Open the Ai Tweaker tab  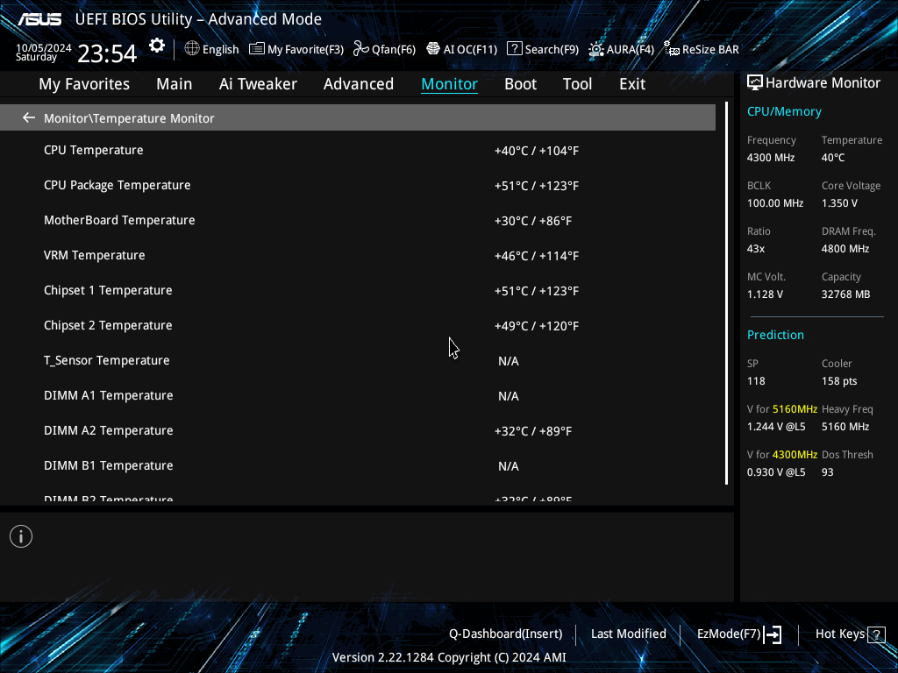pos(258,84)
